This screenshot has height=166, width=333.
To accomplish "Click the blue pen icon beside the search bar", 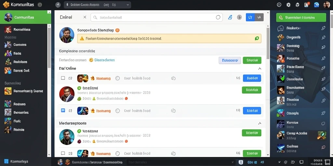I will click(230, 18).
